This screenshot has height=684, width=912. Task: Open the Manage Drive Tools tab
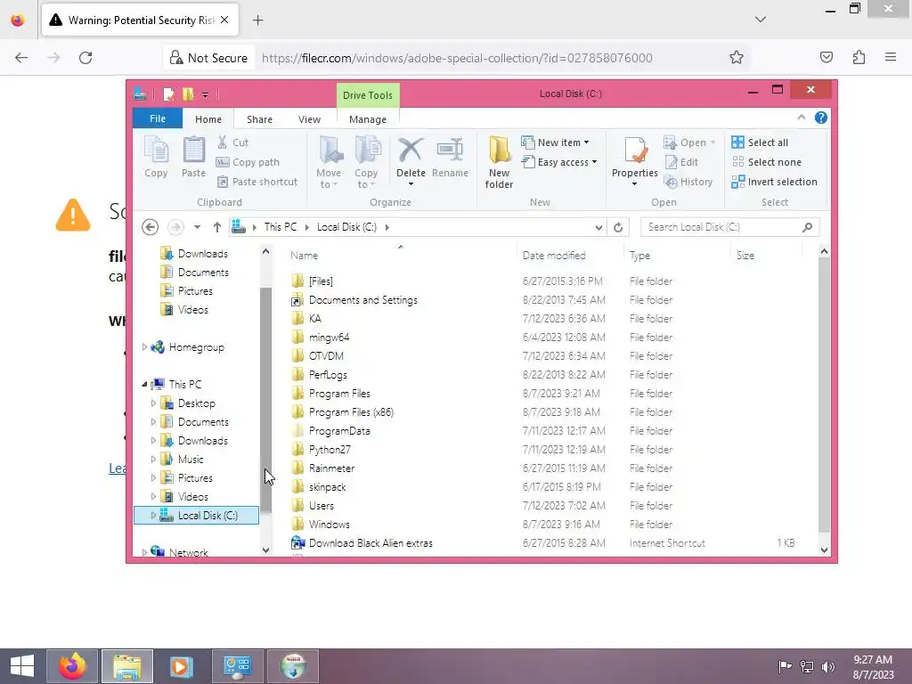368,119
